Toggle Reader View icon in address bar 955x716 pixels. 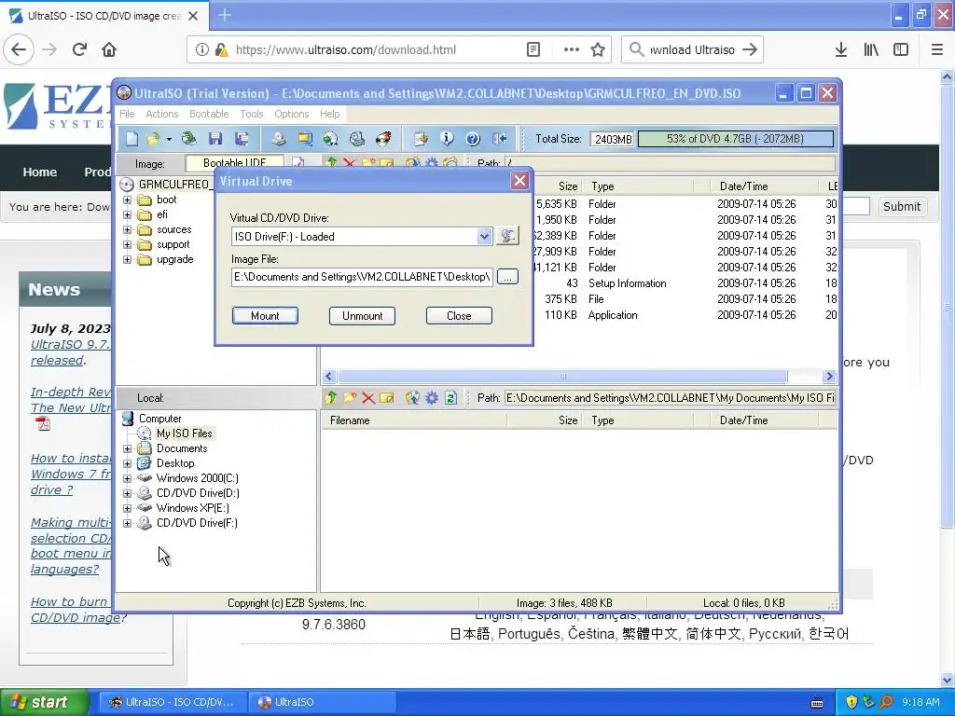[x=533, y=50]
